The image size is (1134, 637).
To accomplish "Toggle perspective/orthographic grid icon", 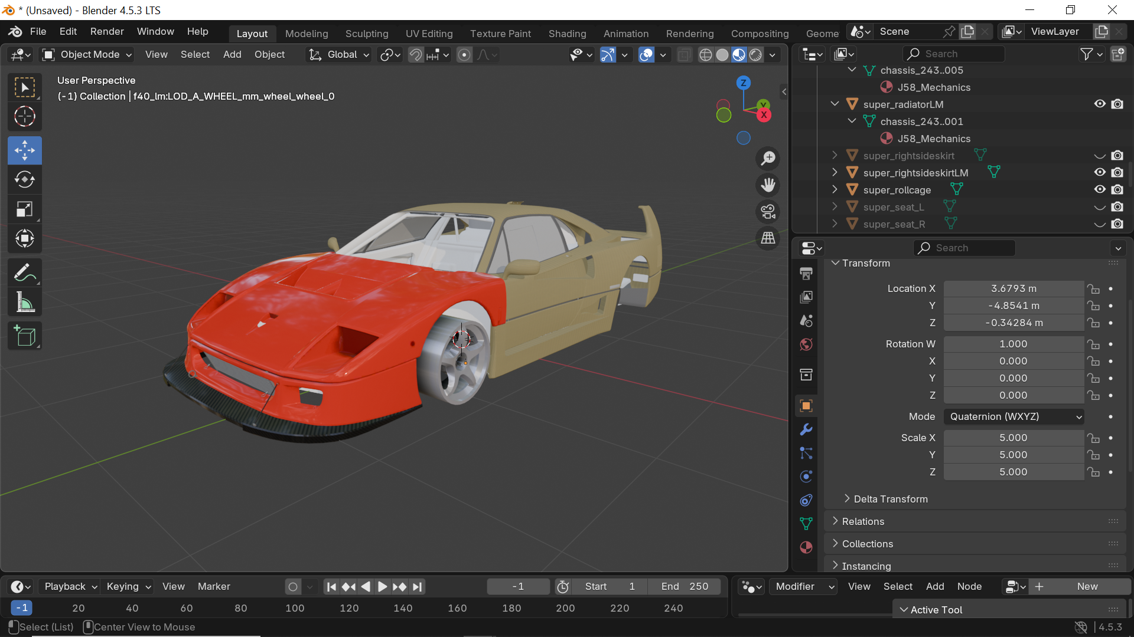I will point(768,238).
